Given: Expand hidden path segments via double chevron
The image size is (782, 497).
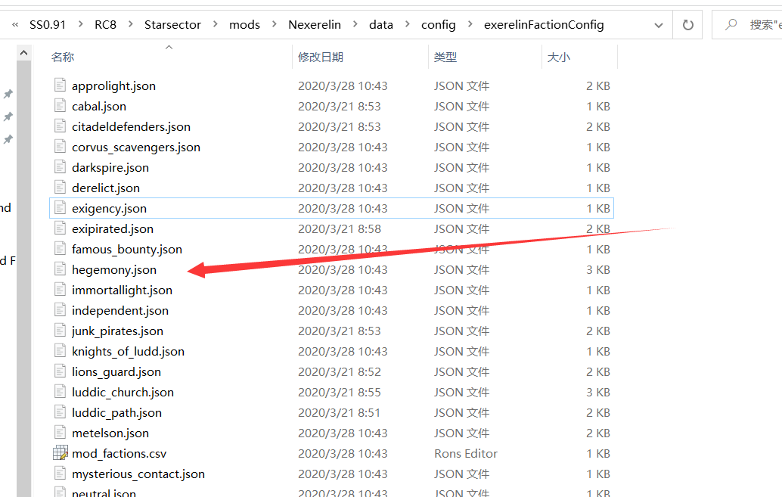Looking at the screenshot, I should pos(15,25).
